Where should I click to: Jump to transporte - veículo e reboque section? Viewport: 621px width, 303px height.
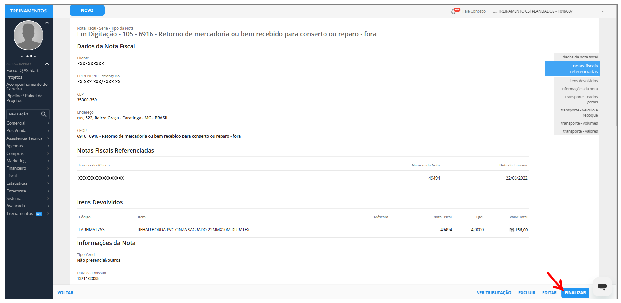pyautogui.click(x=576, y=113)
